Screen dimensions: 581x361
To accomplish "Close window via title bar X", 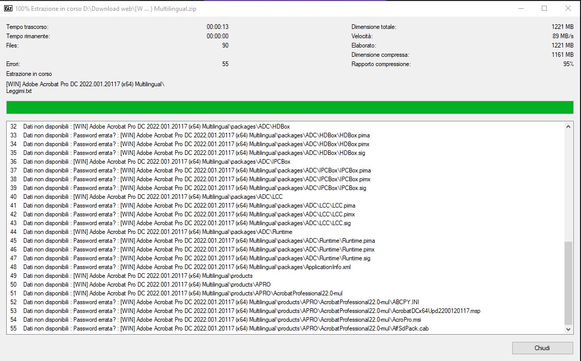I will point(568,8).
